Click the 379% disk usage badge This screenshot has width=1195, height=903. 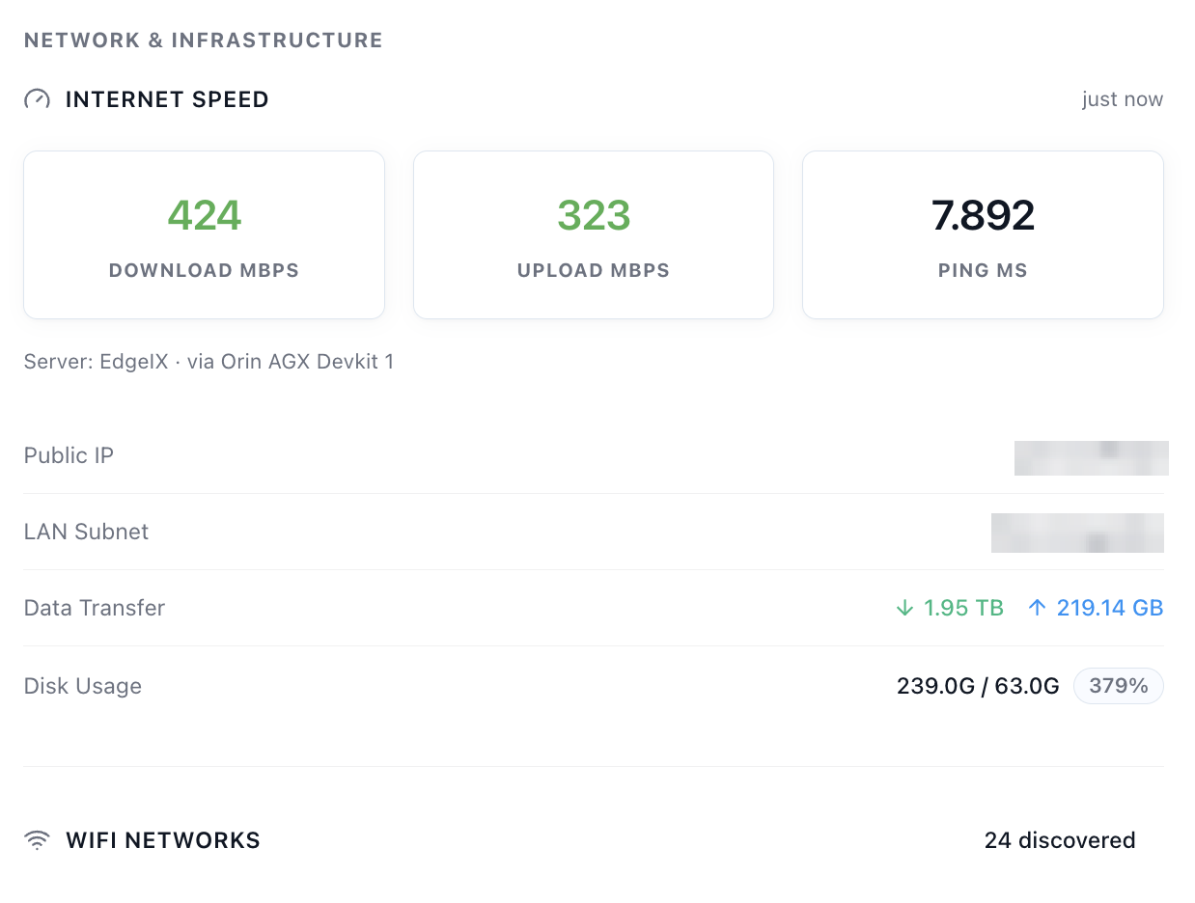click(x=1119, y=686)
